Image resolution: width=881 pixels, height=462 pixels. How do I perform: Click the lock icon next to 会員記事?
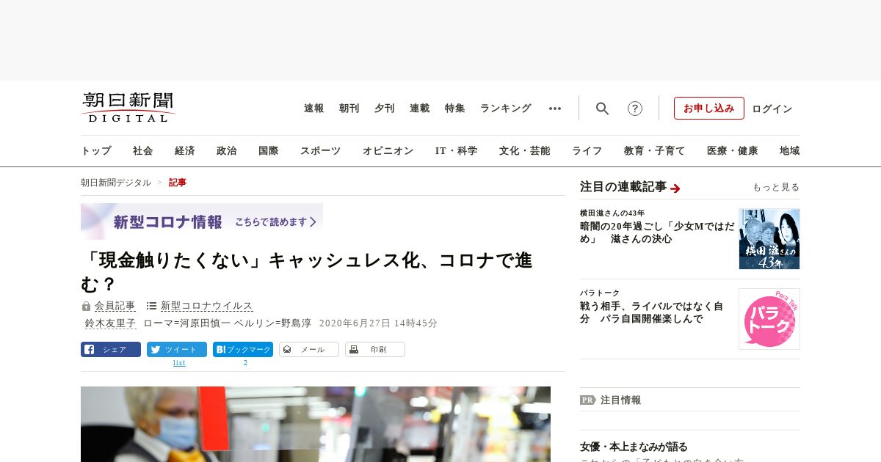coord(86,306)
